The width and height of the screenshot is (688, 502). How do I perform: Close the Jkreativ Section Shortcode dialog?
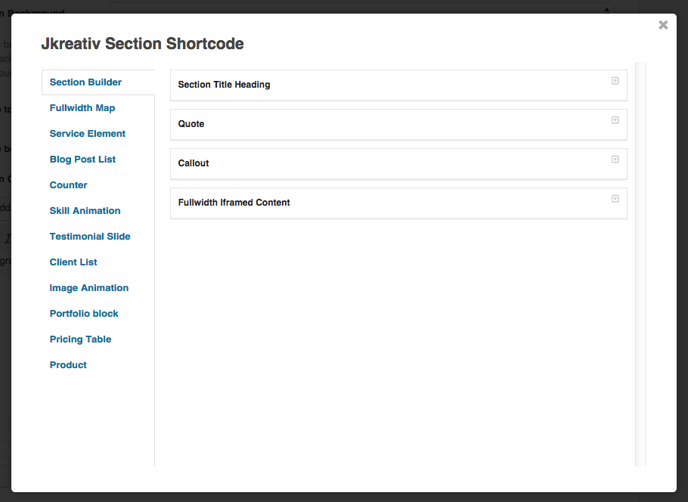pyautogui.click(x=663, y=24)
